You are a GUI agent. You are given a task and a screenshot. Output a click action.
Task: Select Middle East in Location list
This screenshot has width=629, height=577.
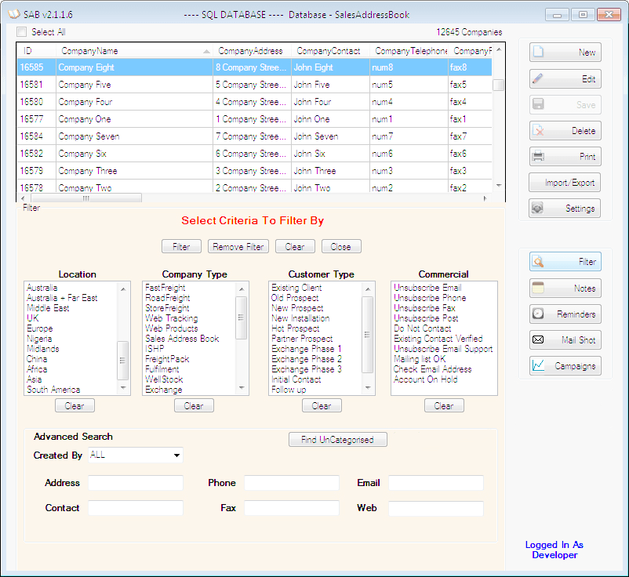click(x=48, y=308)
